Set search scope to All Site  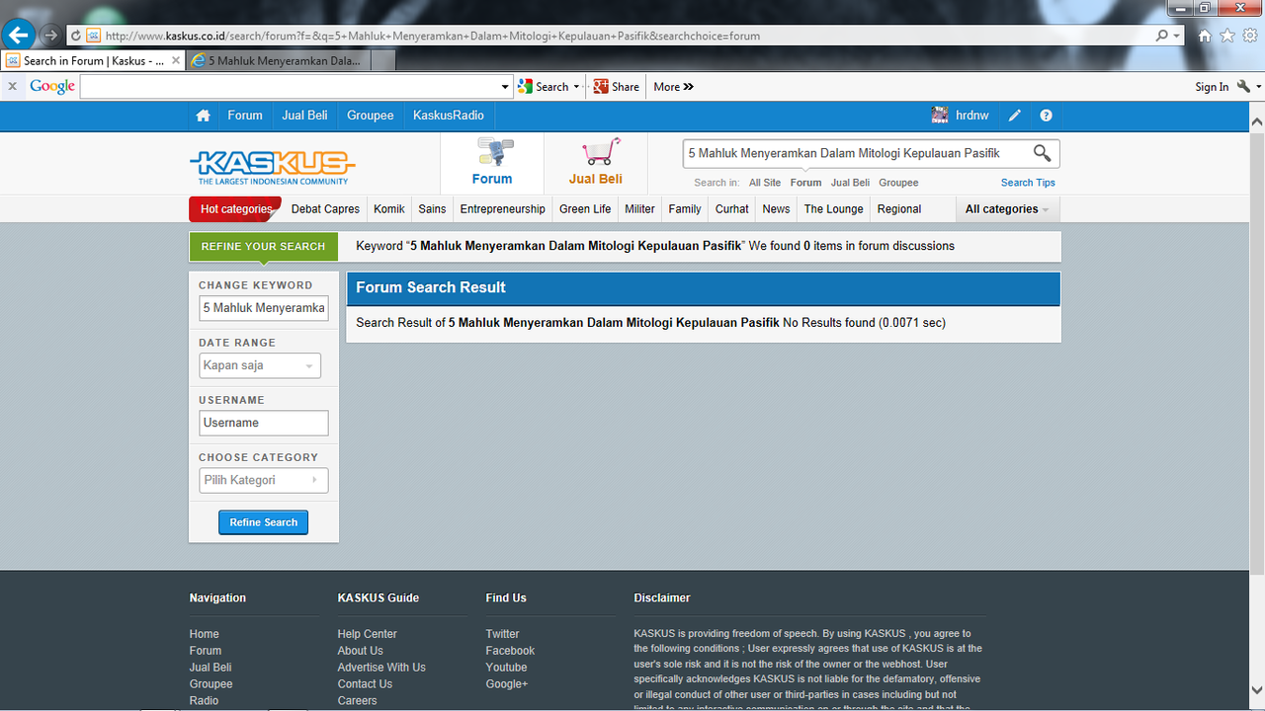click(765, 183)
